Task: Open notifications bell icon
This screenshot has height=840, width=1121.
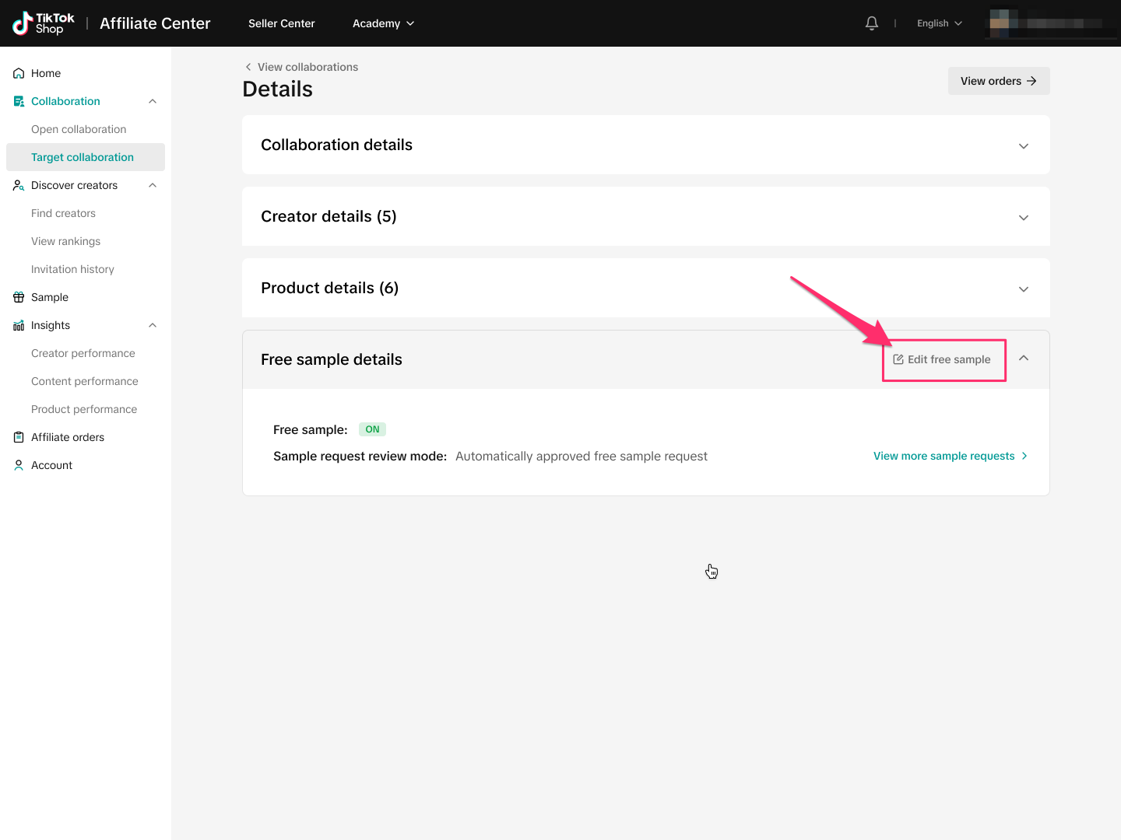Action: pyautogui.click(x=872, y=23)
